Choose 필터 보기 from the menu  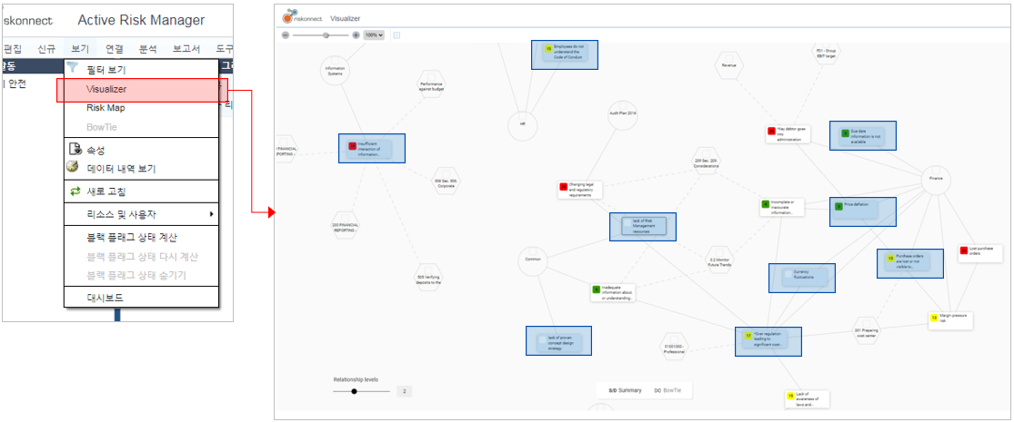pos(106,69)
